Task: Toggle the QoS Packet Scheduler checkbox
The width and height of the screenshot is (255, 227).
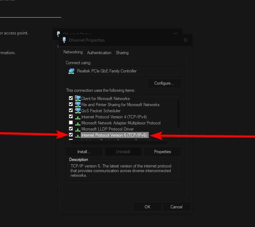Action: [71, 110]
